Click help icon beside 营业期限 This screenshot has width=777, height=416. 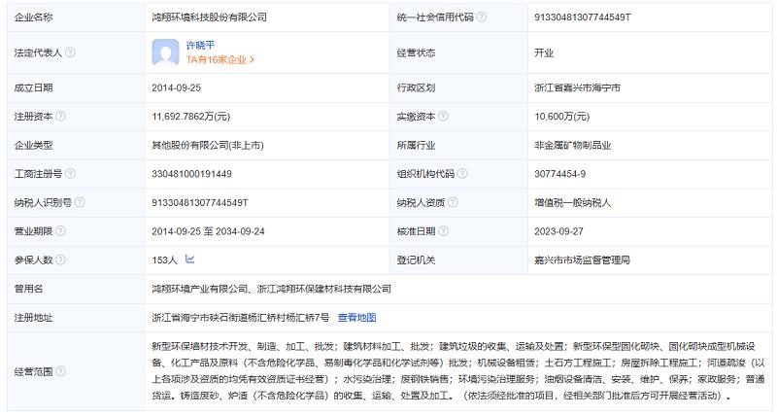tap(60, 231)
